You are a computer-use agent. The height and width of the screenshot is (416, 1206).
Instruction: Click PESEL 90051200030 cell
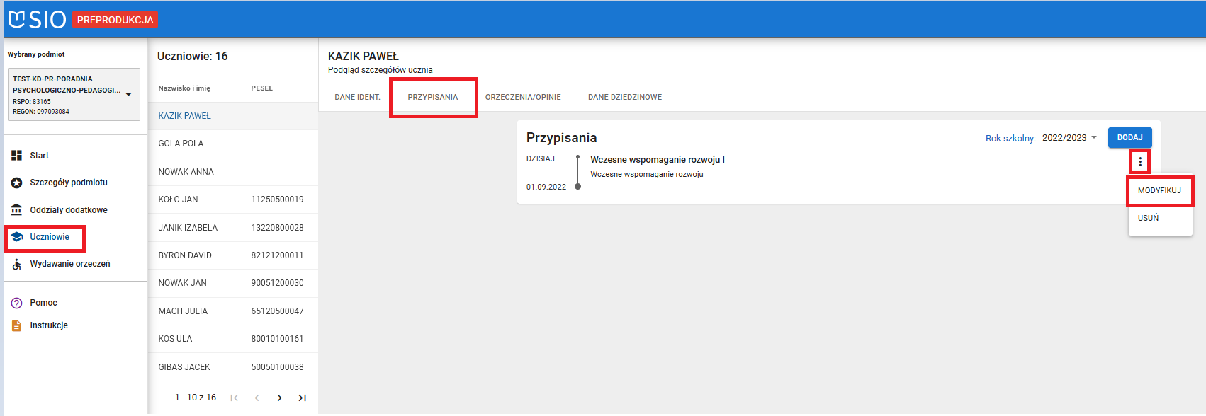click(x=277, y=283)
